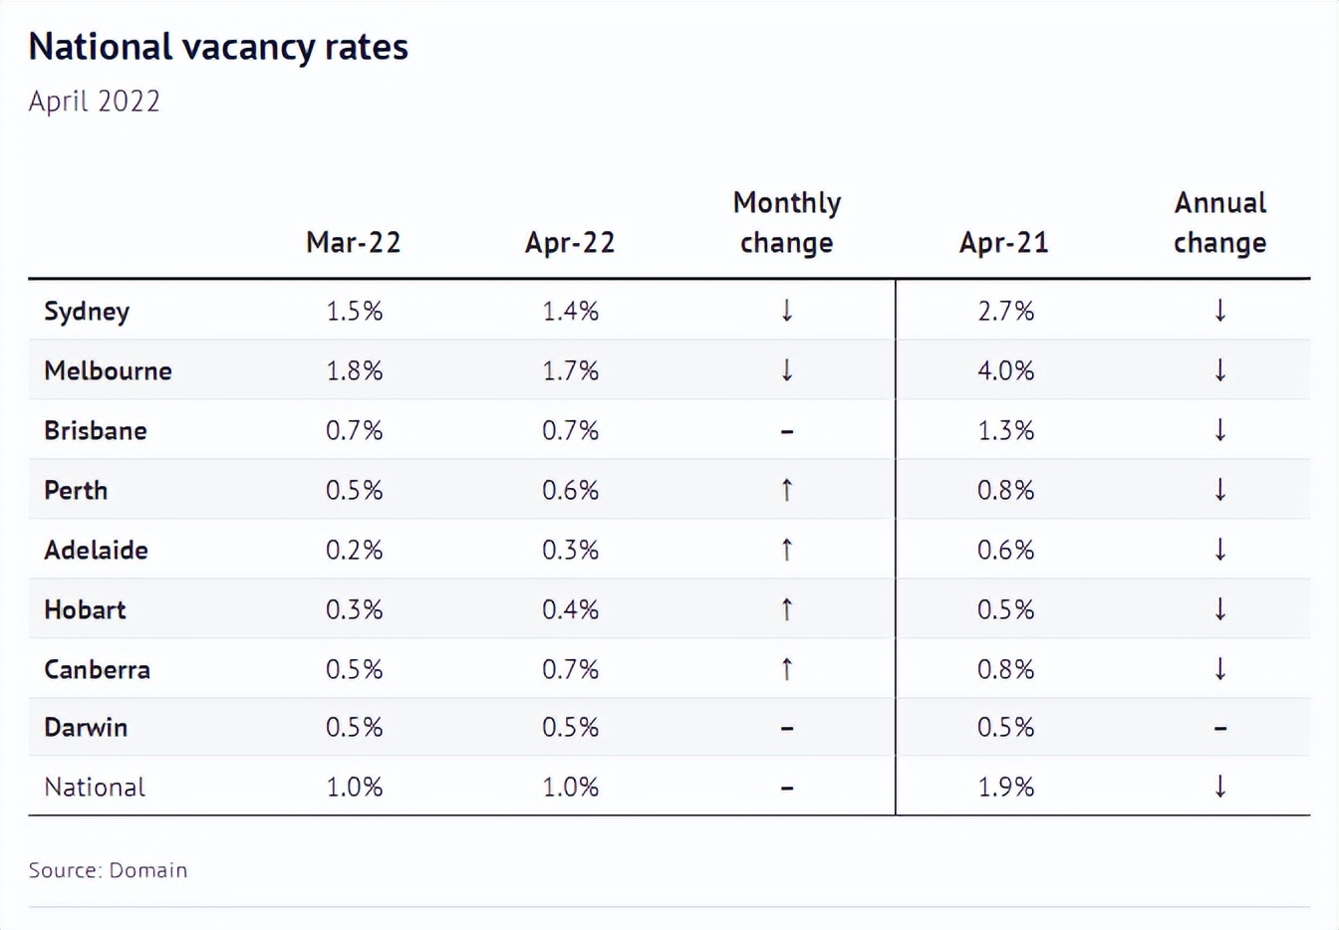Select Adelaide's monthly change up arrow
This screenshot has width=1339, height=930.
(x=787, y=550)
